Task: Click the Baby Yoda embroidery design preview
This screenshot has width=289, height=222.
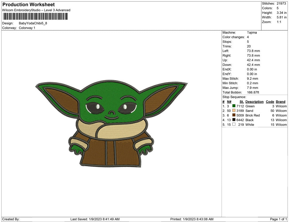Action: tap(111, 124)
